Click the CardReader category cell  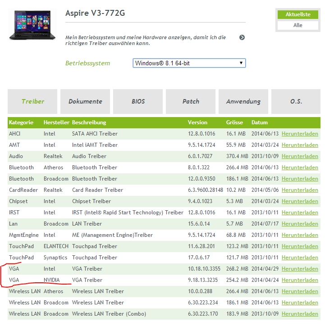point(23,190)
